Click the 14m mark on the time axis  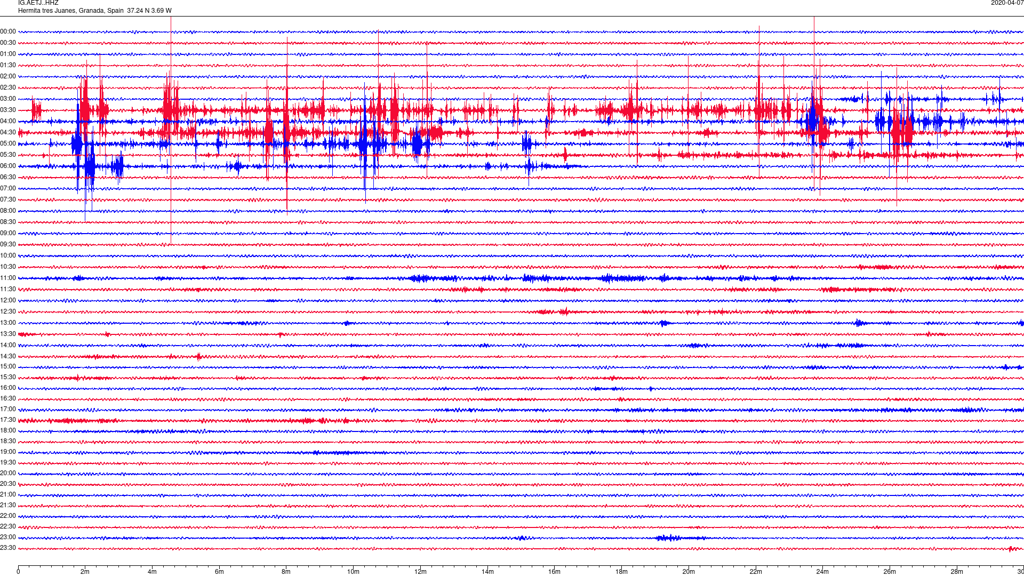(487, 572)
